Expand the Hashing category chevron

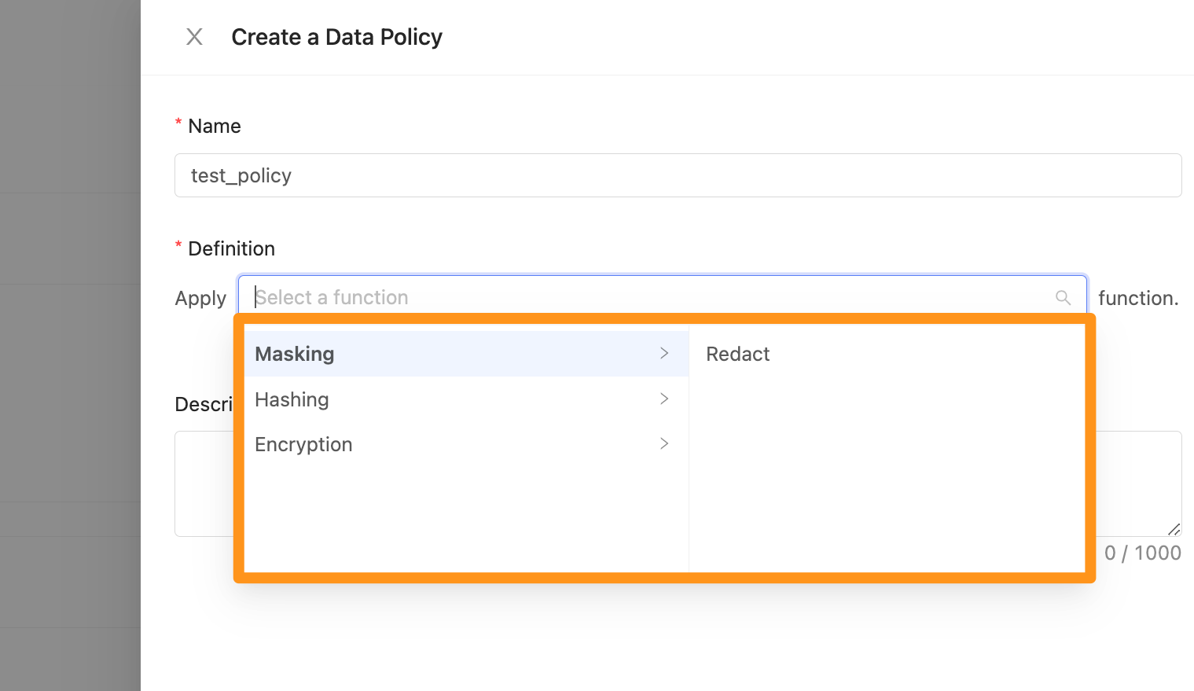click(664, 399)
